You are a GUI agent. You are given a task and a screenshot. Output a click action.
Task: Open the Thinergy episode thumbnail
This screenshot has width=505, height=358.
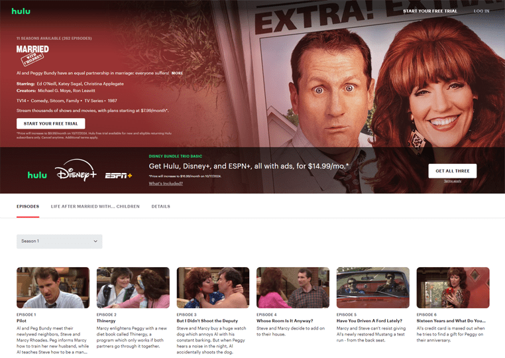pyautogui.click(x=133, y=288)
